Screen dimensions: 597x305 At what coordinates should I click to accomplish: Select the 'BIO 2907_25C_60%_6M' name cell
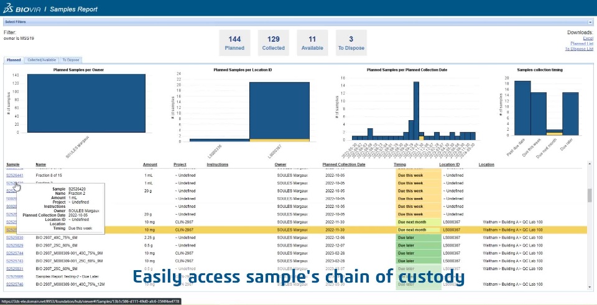[57, 245]
